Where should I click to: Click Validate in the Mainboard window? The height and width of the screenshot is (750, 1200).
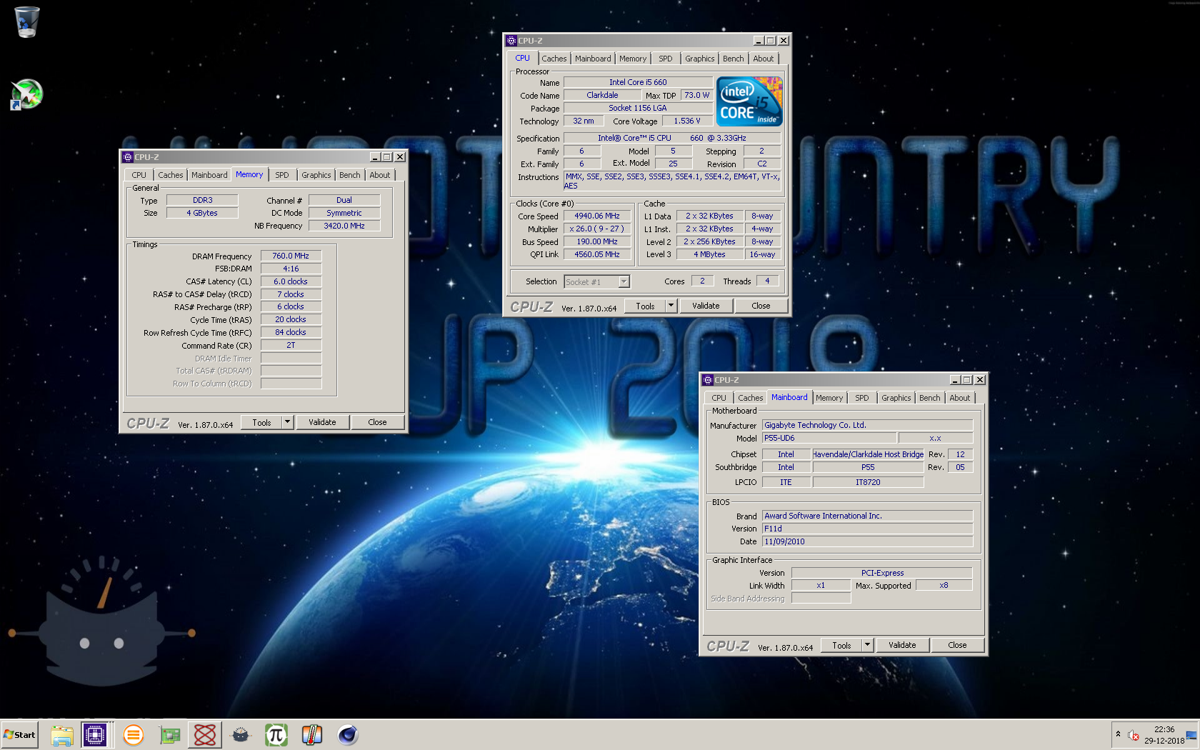902,645
